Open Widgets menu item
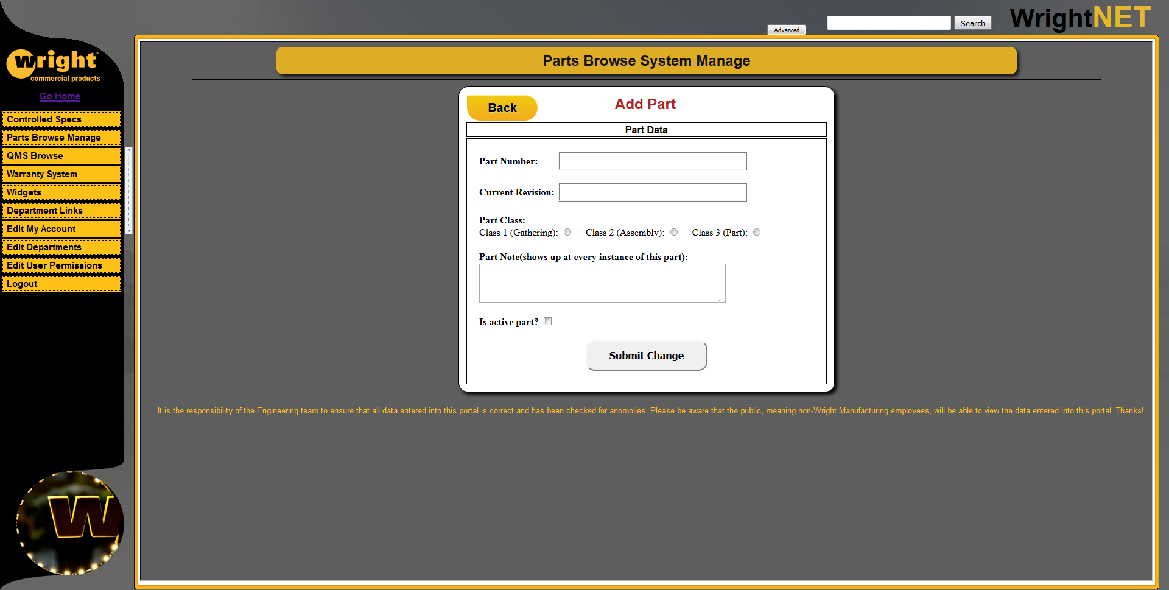Viewport: 1169px width, 590px height. click(61, 192)
